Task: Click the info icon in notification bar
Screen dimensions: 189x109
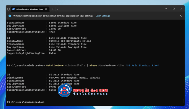Action: (10, 16)
